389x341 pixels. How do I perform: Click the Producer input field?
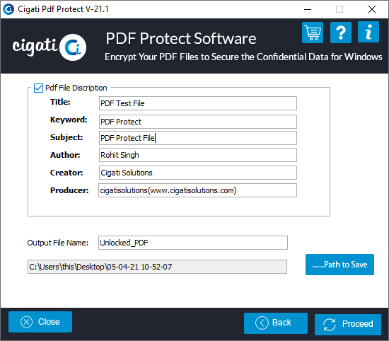[x=197, y=190]
